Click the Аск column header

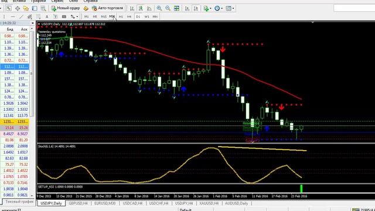click(24, 29)
